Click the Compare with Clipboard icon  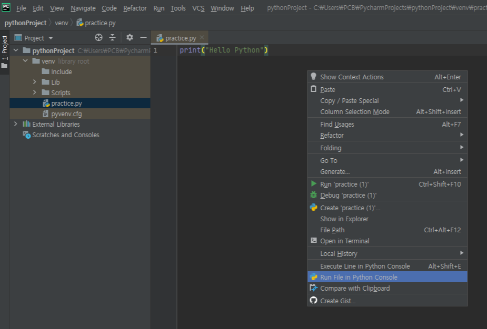click(x=313, y=288)
